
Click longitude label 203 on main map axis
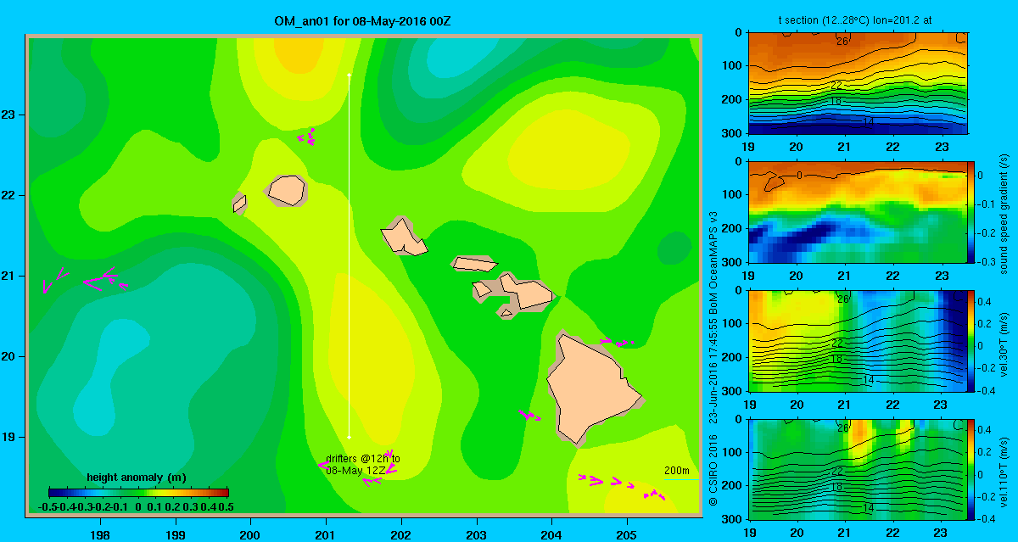[476, 534]
